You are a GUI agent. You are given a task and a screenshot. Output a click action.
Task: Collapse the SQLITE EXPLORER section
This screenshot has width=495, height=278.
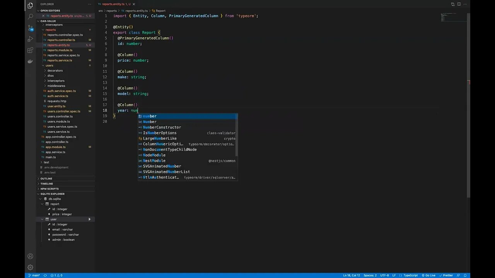66,194
